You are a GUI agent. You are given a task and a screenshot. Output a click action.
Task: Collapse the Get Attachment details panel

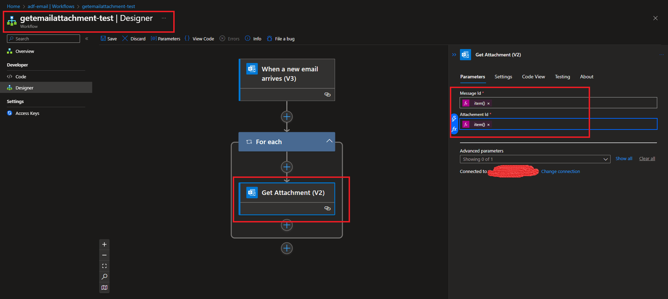point(454,55)
